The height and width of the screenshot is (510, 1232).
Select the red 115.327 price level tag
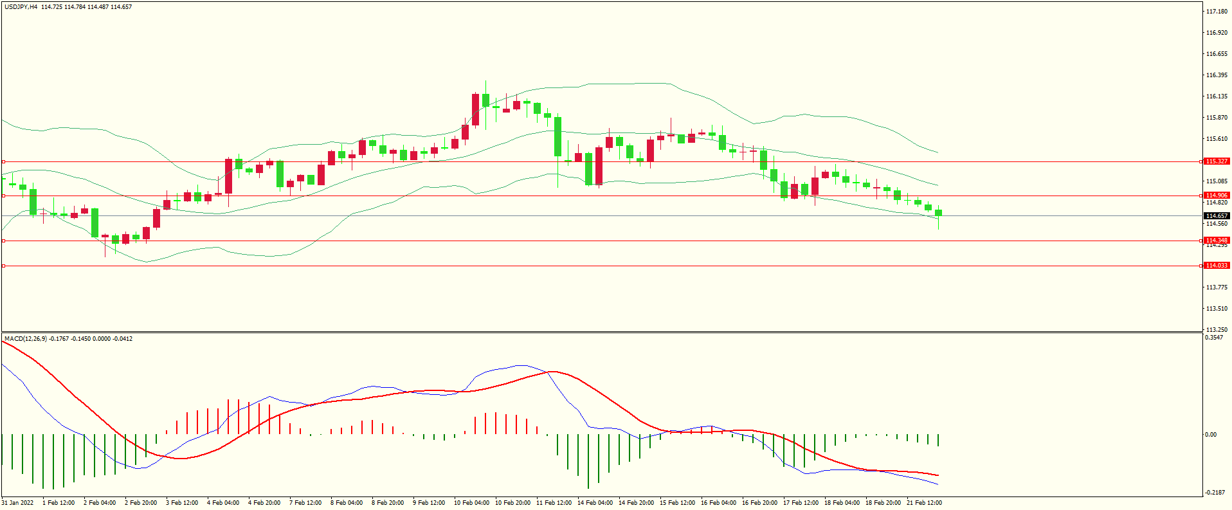pyautogui.click(x=1217, y=161)
